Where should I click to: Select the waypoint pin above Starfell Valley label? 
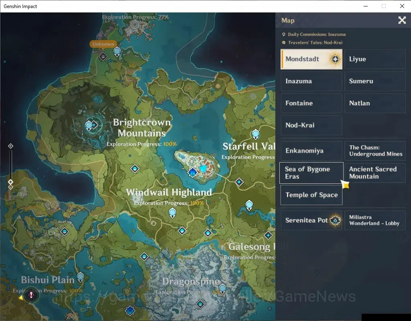[256, 134]
